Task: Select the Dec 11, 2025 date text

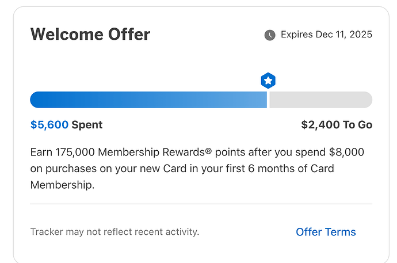Action: (x=344, y=35)
